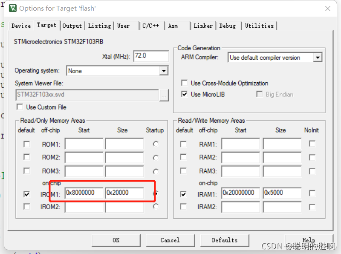Click the ROM3 Start field

[x=84, y=171]
